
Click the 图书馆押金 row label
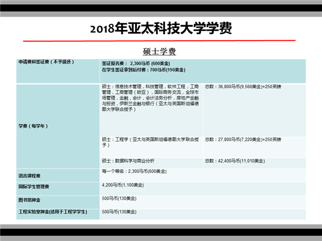click(x=30, y=200)
